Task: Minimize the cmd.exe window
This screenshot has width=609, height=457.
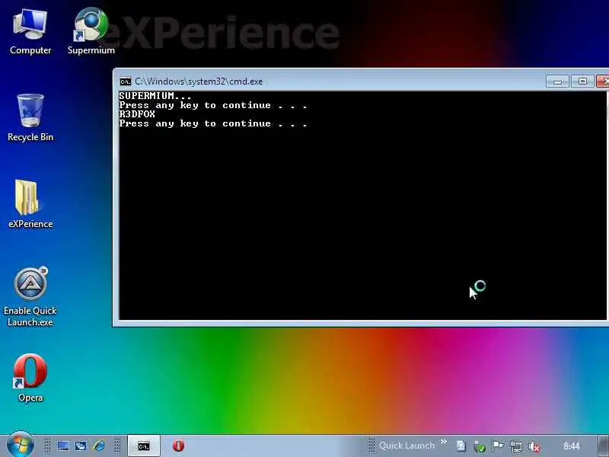Action: [x=558, y=81]
